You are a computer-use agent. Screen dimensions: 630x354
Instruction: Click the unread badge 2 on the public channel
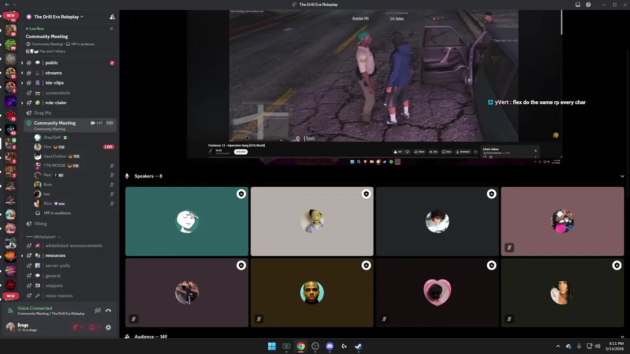tap(112, 63)
